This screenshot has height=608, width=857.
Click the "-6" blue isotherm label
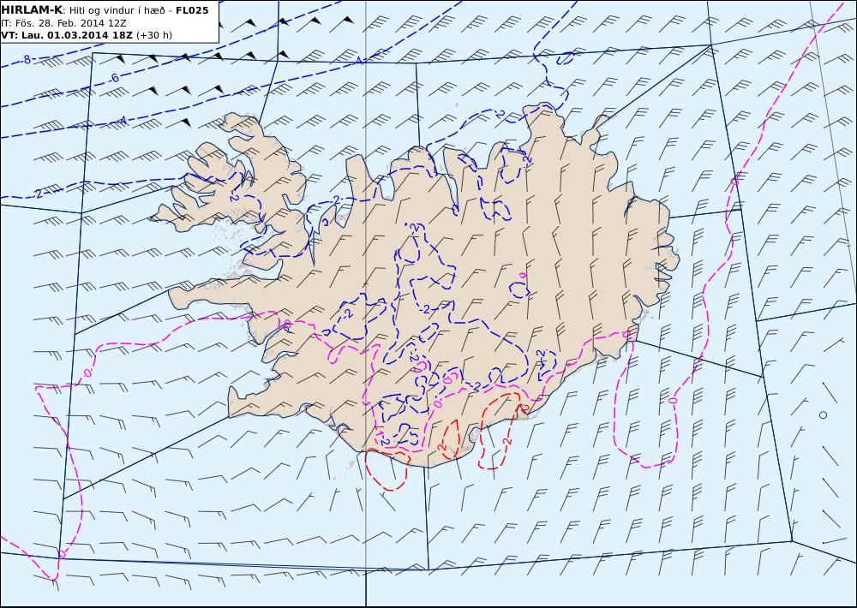coord(113,79)
